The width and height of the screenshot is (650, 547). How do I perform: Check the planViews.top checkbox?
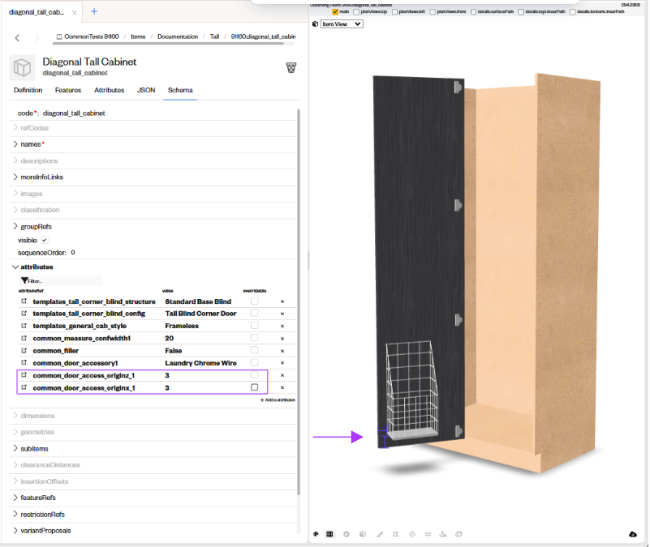(x=356, y=11)
